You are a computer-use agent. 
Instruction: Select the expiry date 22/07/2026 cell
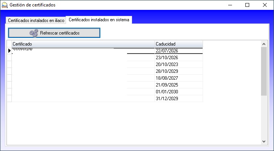tap(179, 51)
